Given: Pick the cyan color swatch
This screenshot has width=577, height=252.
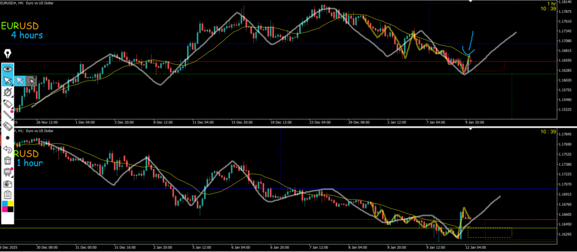Looking at the screenshot, I should point(5,203).
